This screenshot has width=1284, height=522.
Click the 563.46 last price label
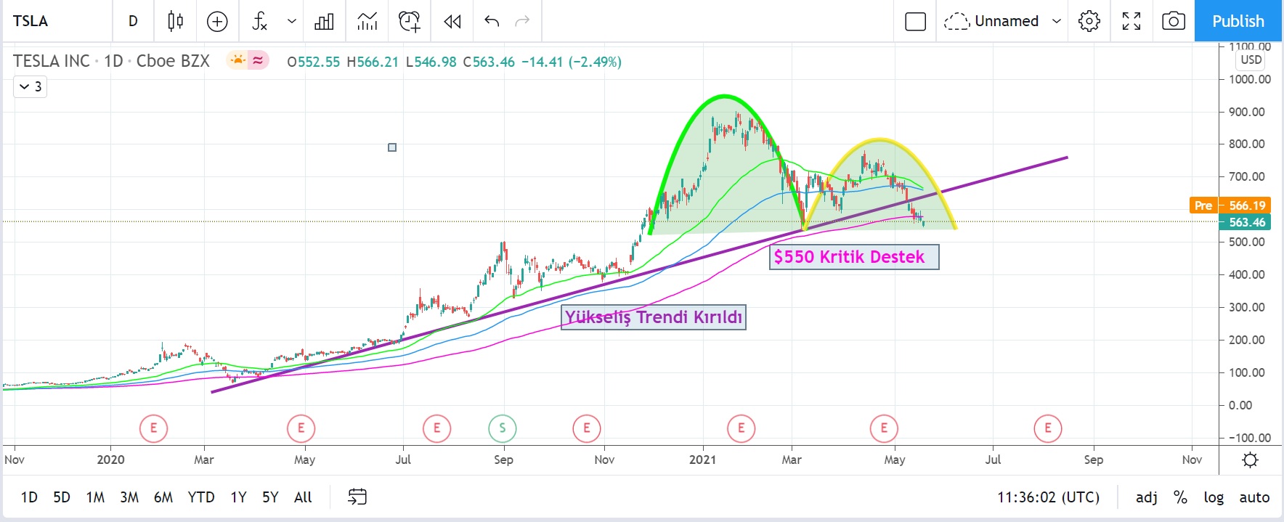click(x=1245, y=222)
